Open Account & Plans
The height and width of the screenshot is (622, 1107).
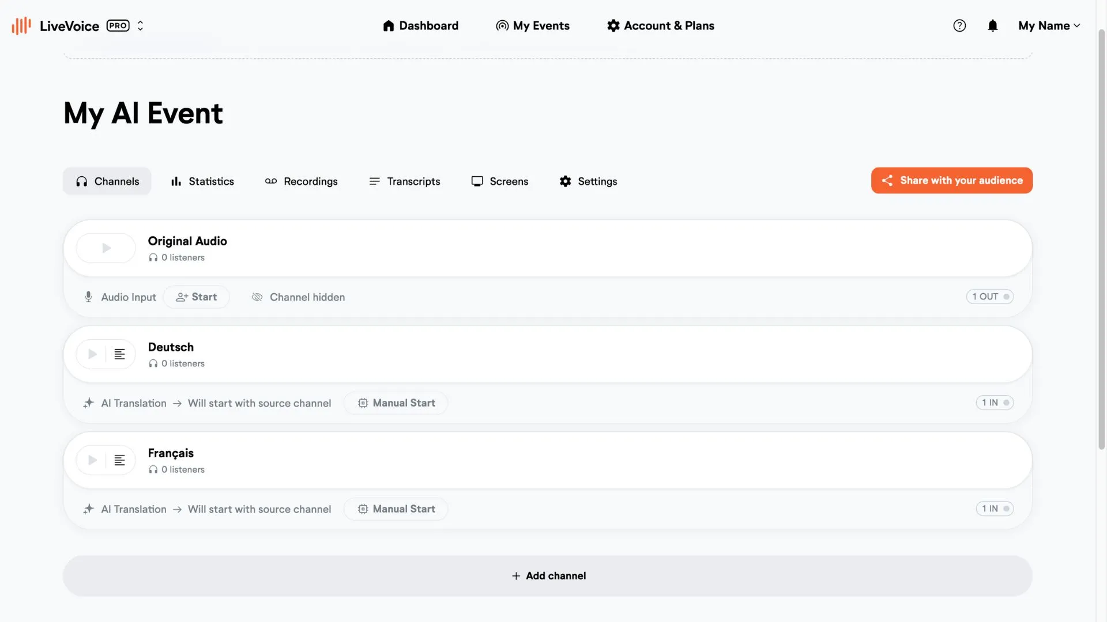click(661, 26)
